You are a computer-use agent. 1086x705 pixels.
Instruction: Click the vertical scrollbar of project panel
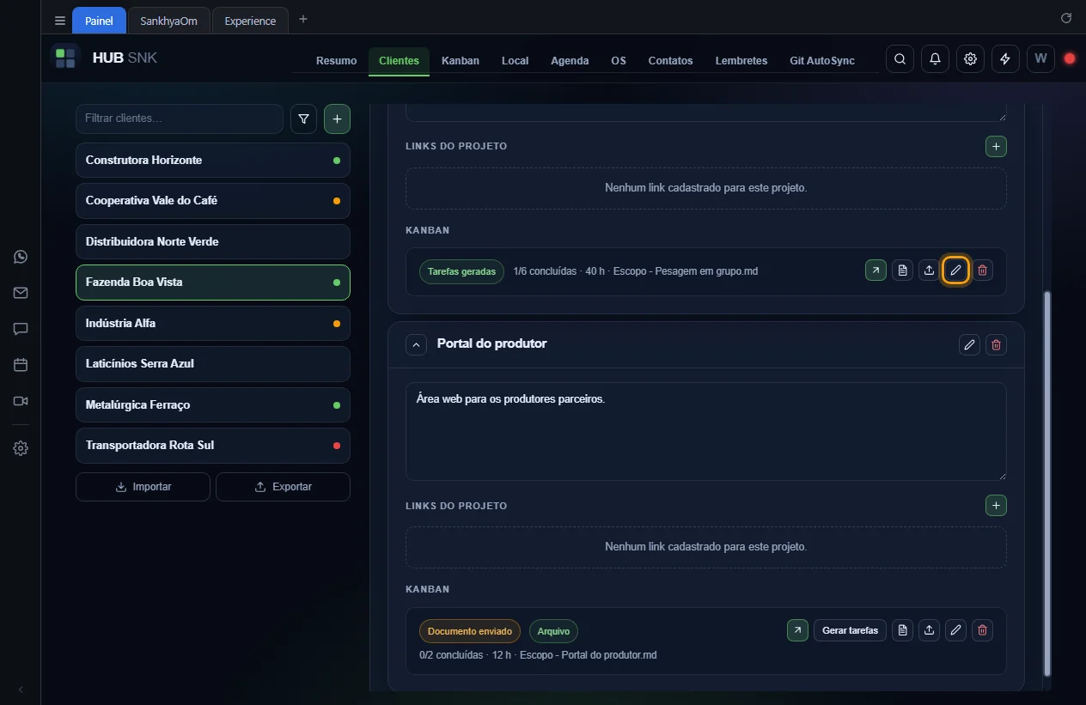click(x=1046, y=483)
